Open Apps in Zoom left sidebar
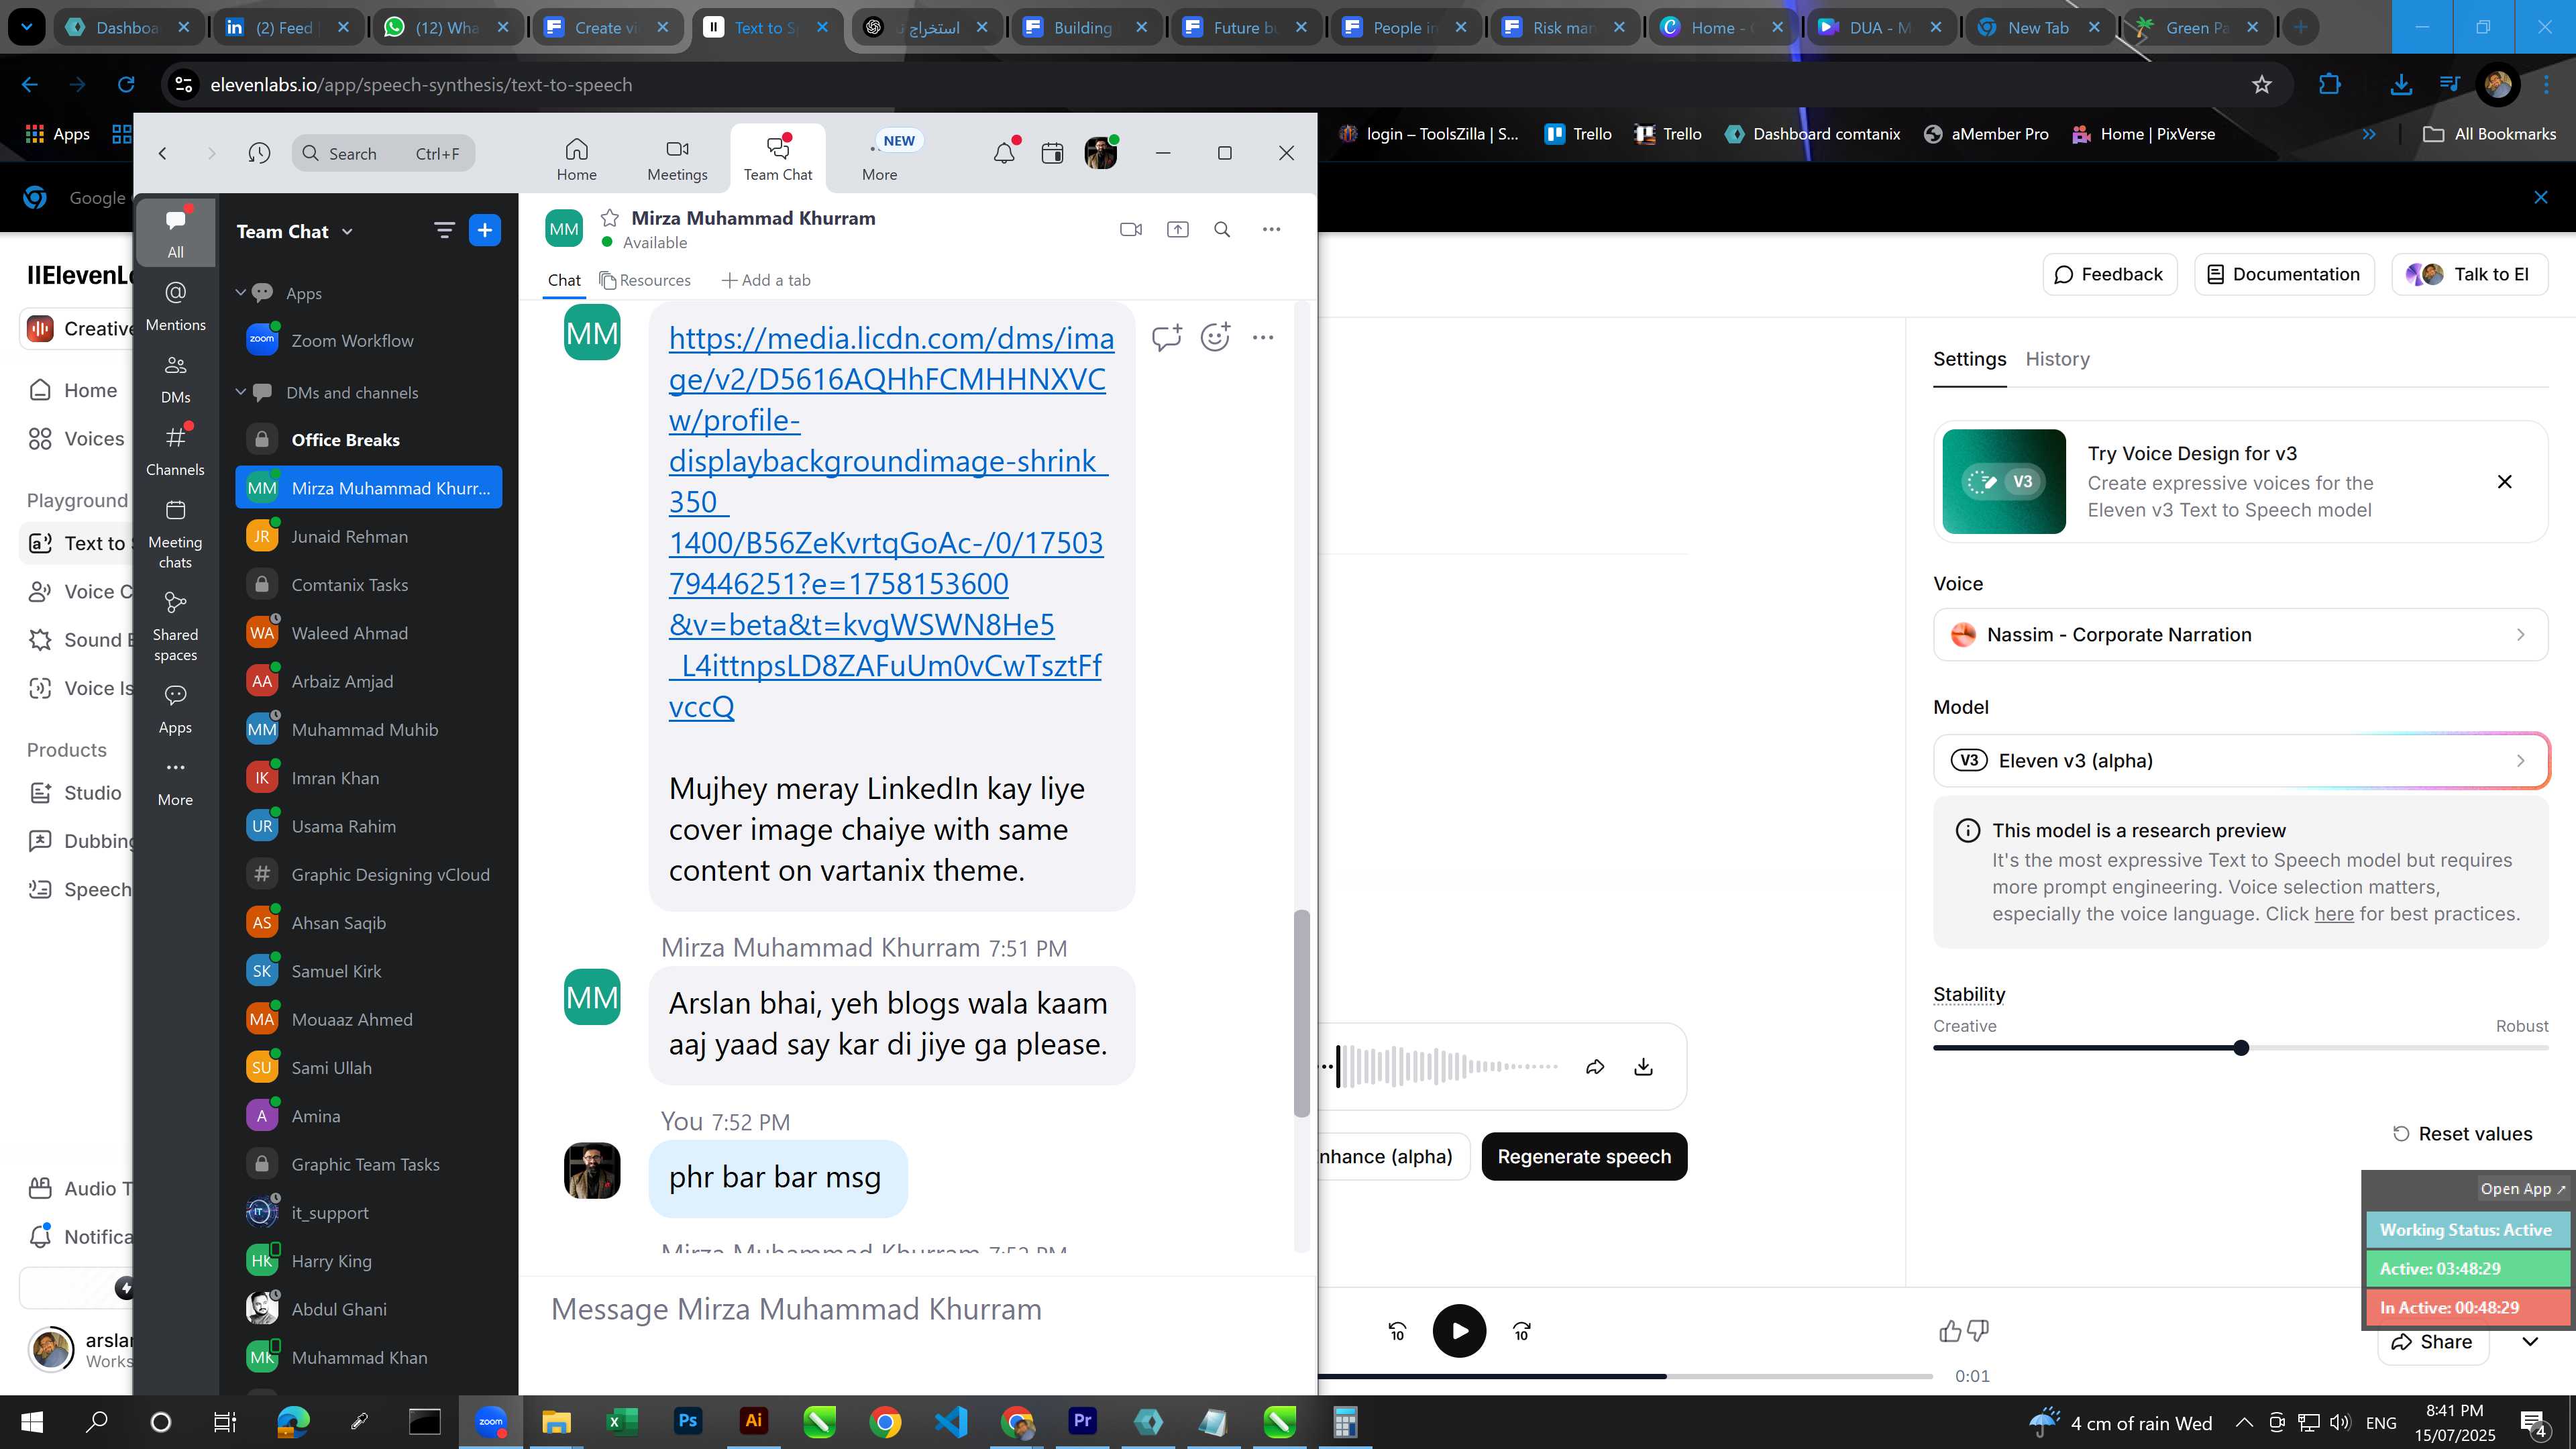This screenshot has width=2576, height=1449. pyautogui.click(x=175, y=708)
